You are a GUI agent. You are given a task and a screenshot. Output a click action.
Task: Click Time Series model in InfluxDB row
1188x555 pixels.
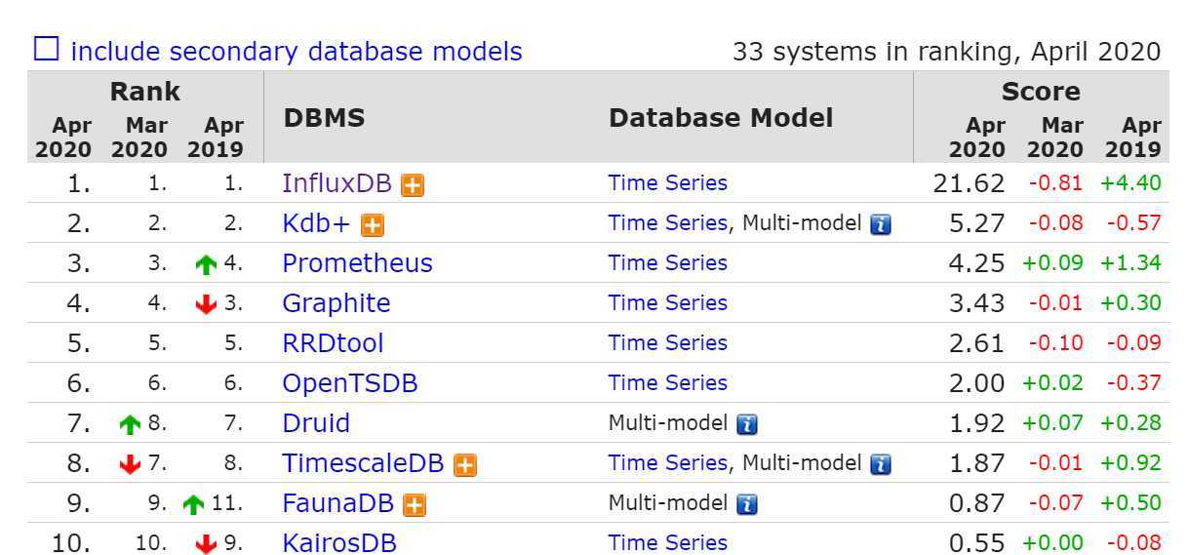click(667, 182)
